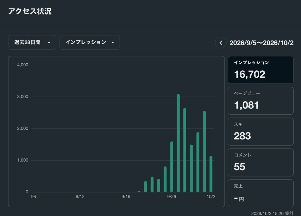
Task: Select the 売上 card showing −円
Action: click(261, 193)
